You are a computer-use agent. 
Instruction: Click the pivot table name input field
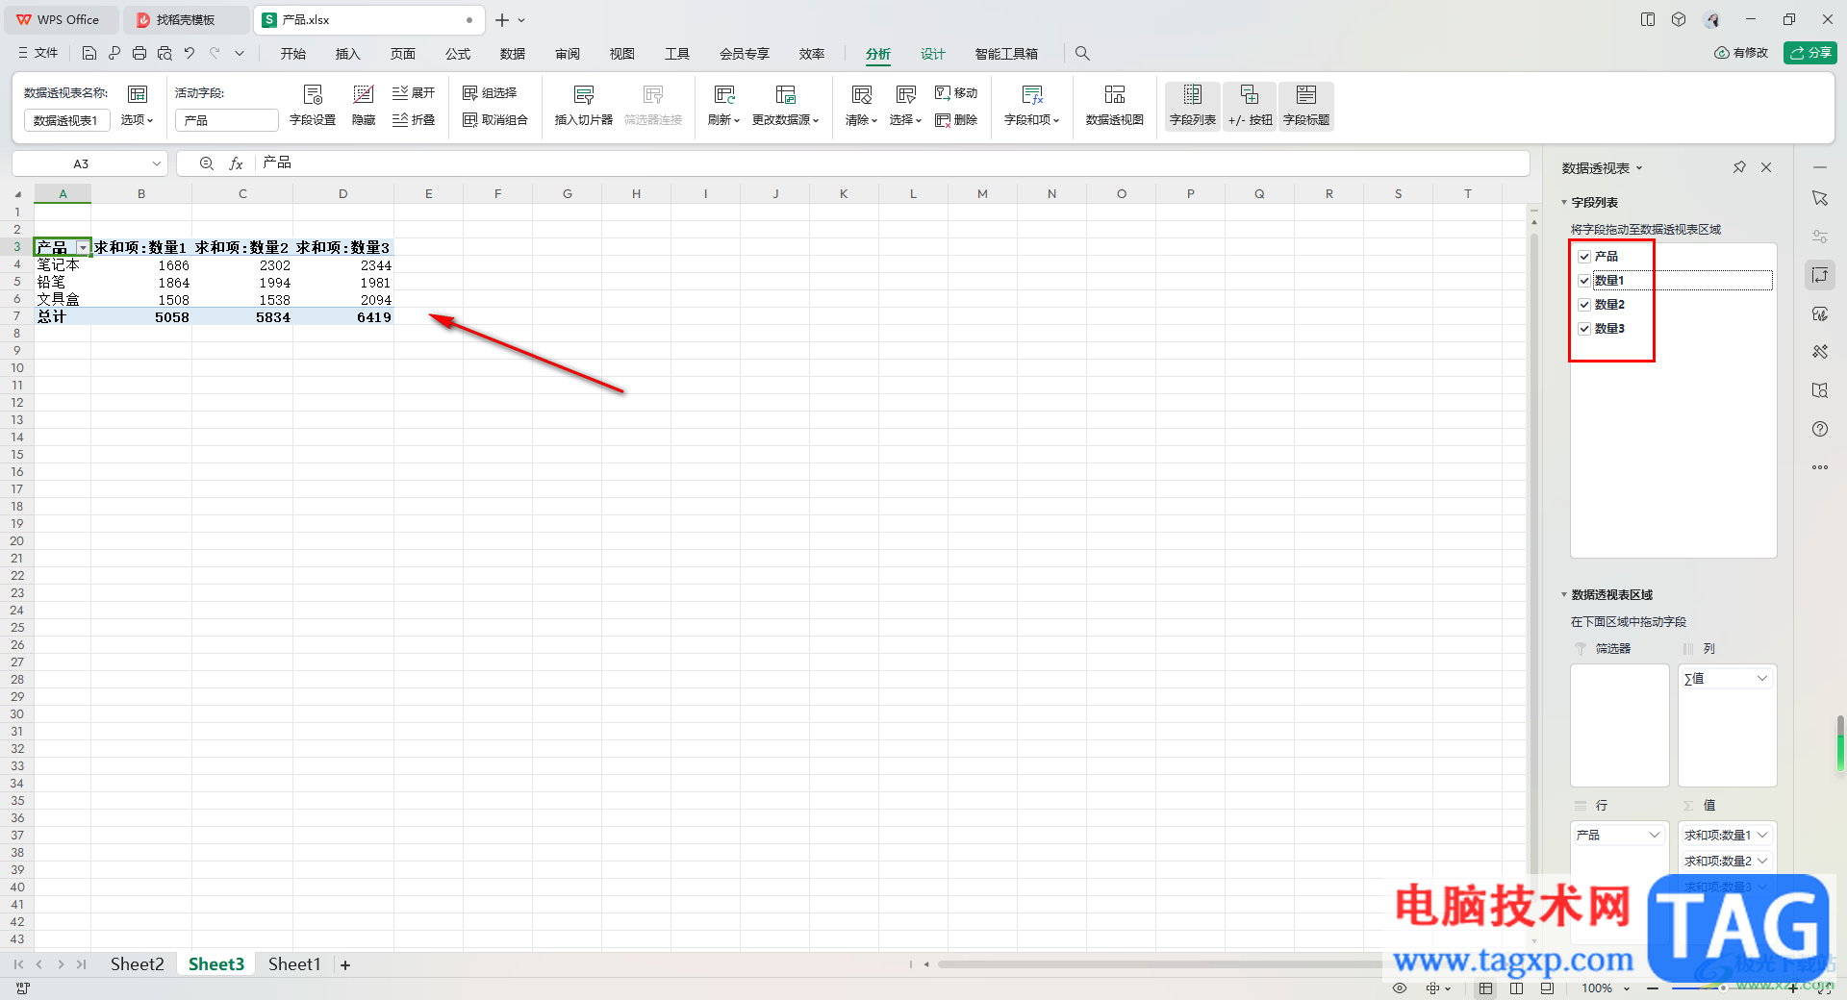pos(66,120)
